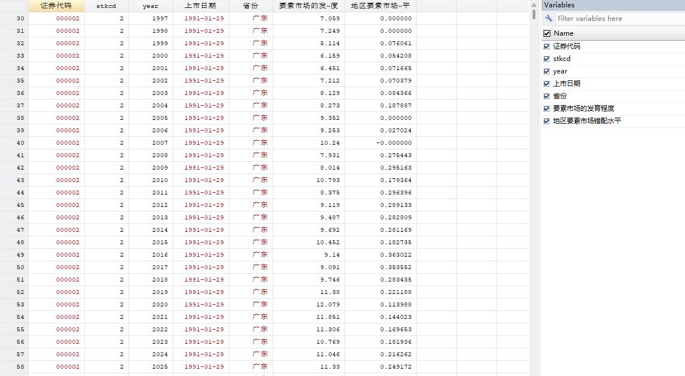Uncheck the 要素市场的发育程度 variable checkbox
Viewport: 685px width, 376px height.
546,109
